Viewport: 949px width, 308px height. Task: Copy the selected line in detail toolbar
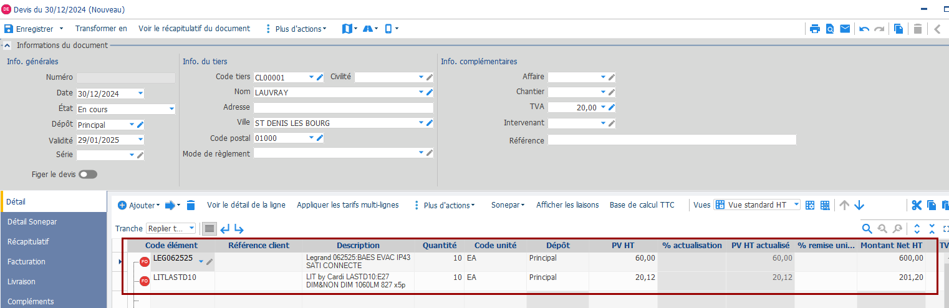coord(932,205)
